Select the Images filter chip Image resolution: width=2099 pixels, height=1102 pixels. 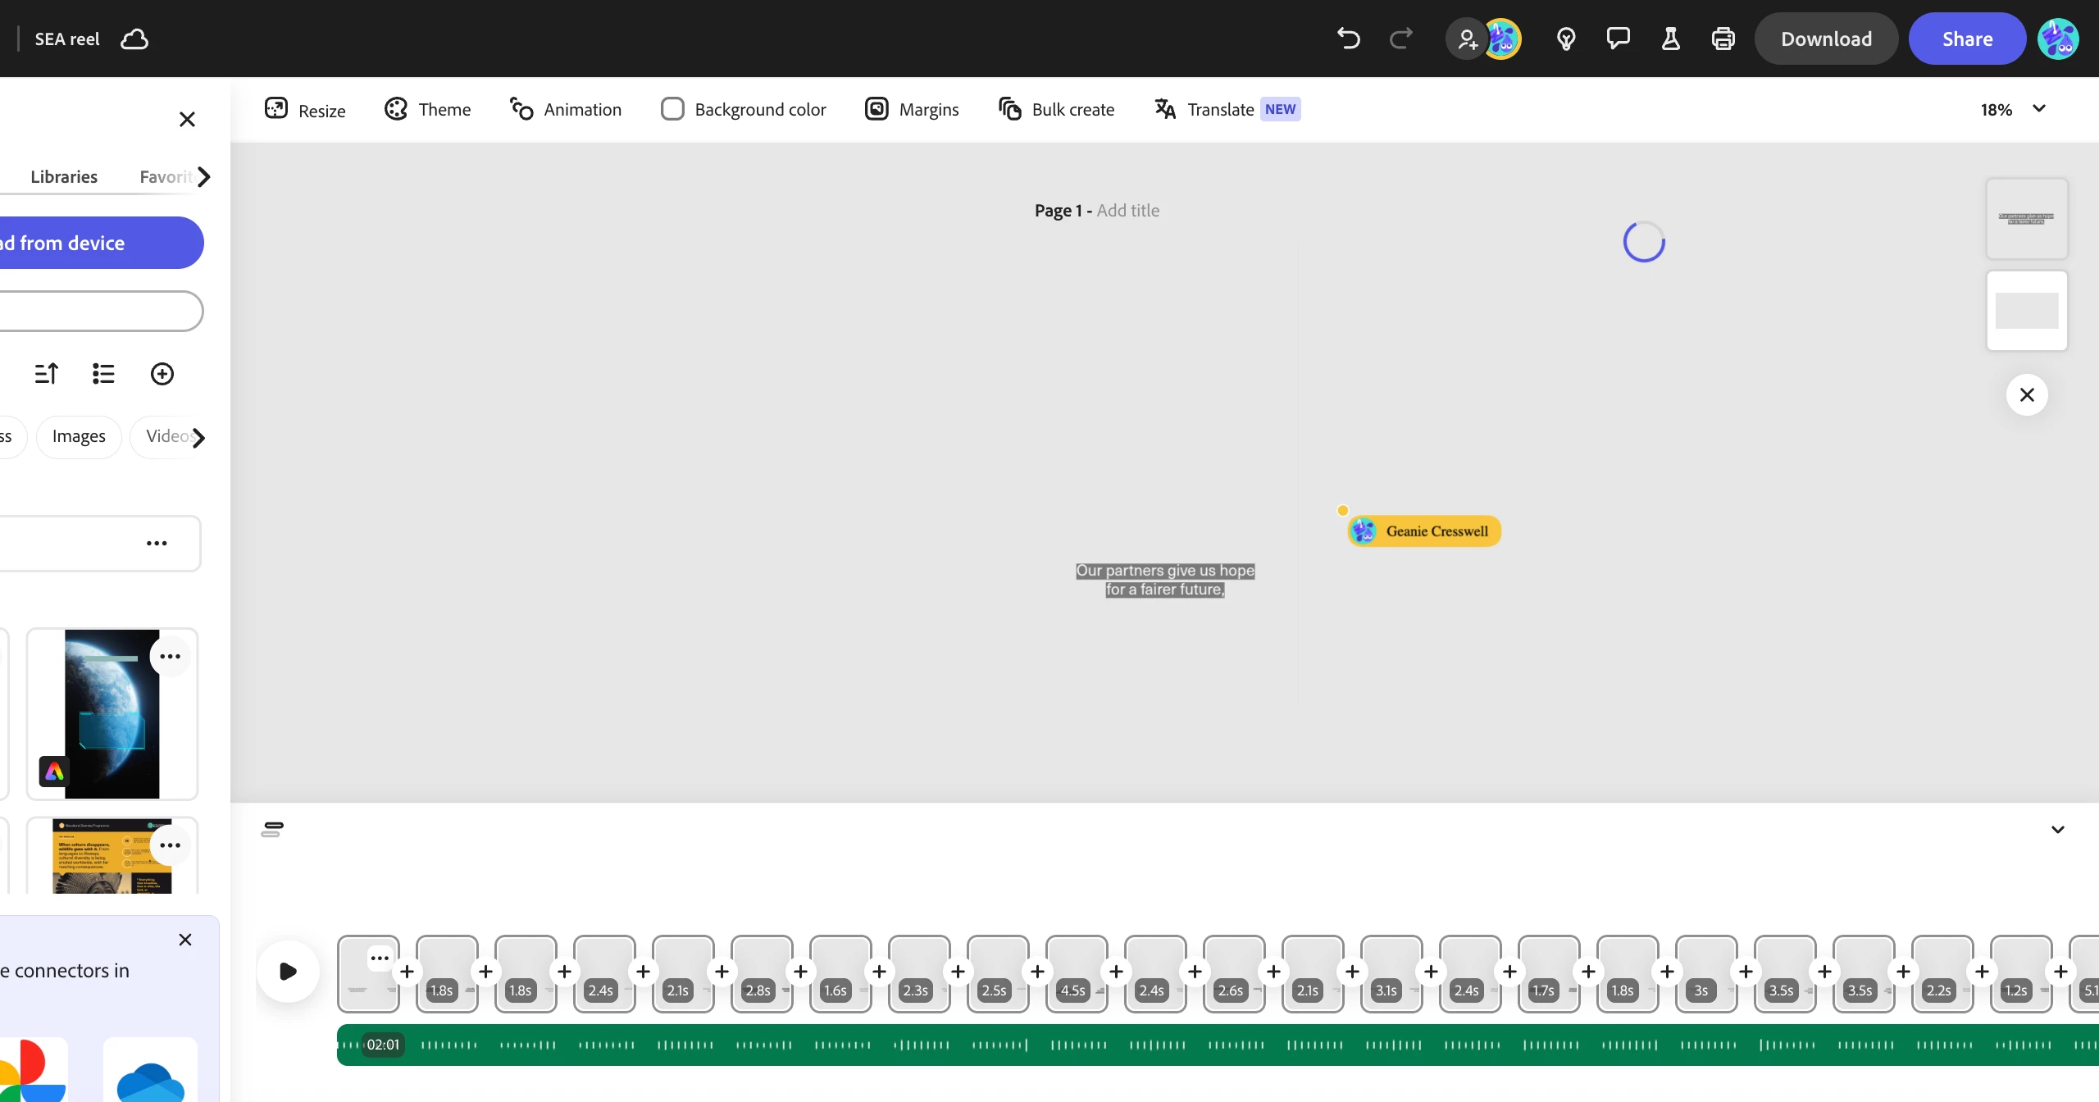tap(79, 436)
